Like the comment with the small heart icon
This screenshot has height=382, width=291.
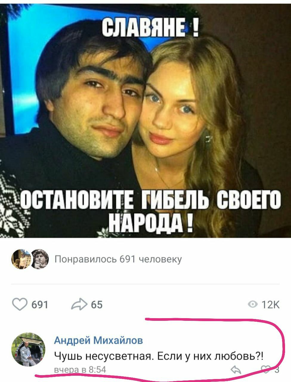pos(266,370)
